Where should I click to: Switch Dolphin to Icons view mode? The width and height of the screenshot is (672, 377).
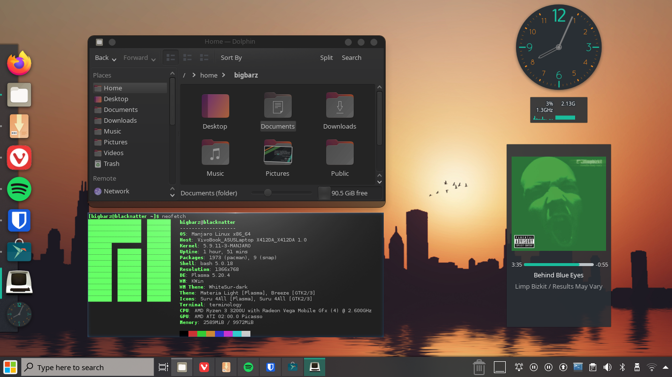pyautogui.click(x=171, y=57)
